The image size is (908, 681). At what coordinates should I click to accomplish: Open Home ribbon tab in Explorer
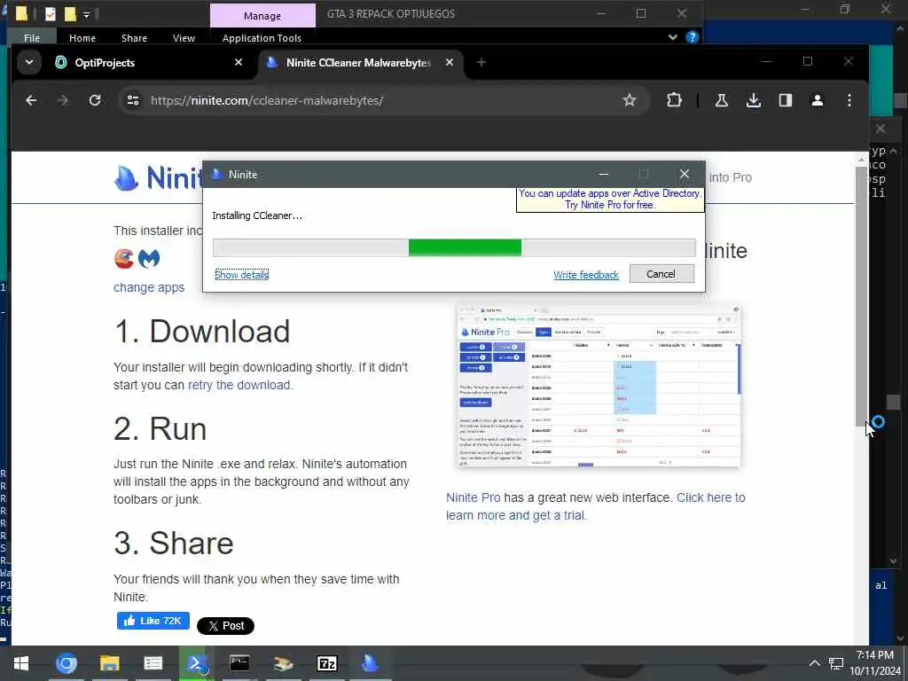coord(82,37)
